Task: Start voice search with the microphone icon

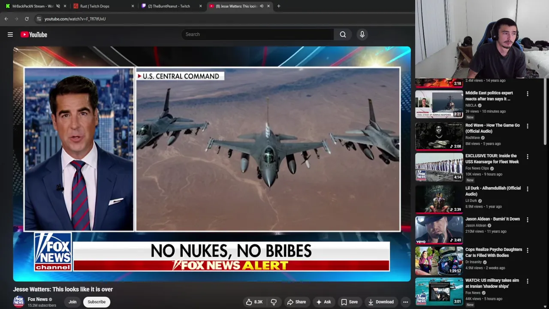Action: [x=362, y=34]
